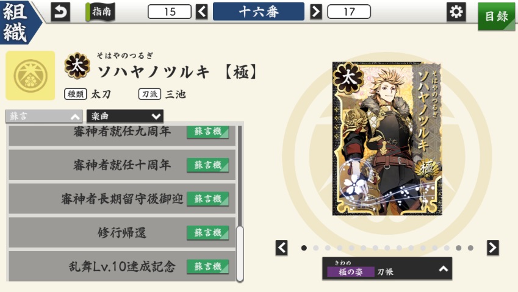518x292 pixels.
Task: Play 修行帰還 voice with 蘇言機 button
Action: (x=207, y=233)
